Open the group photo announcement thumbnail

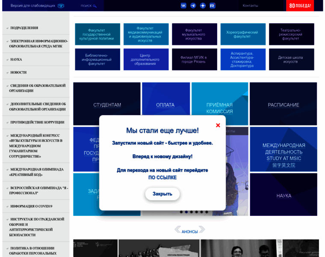click(x=159, y=248)
